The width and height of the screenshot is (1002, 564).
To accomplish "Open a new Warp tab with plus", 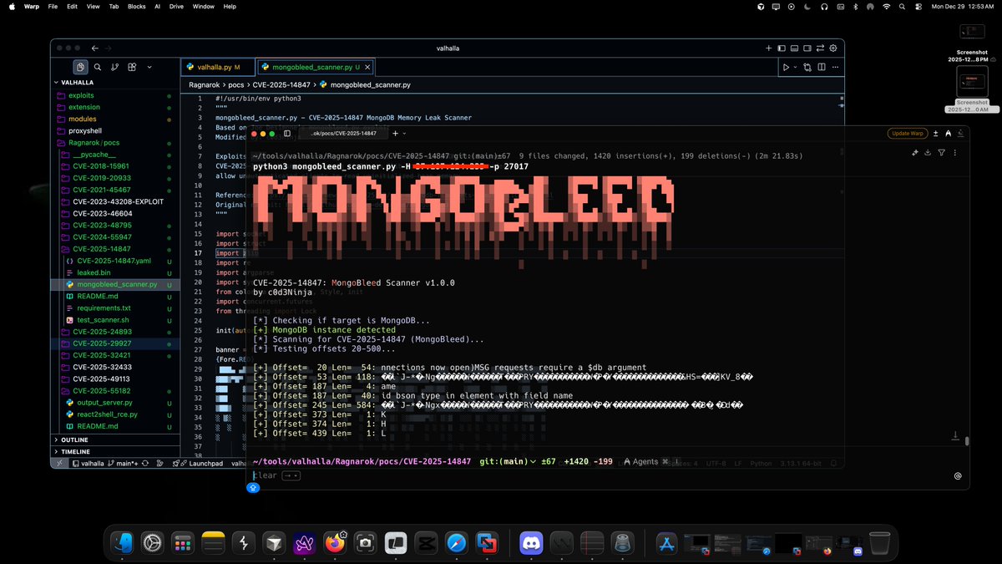I will [396, 133].
